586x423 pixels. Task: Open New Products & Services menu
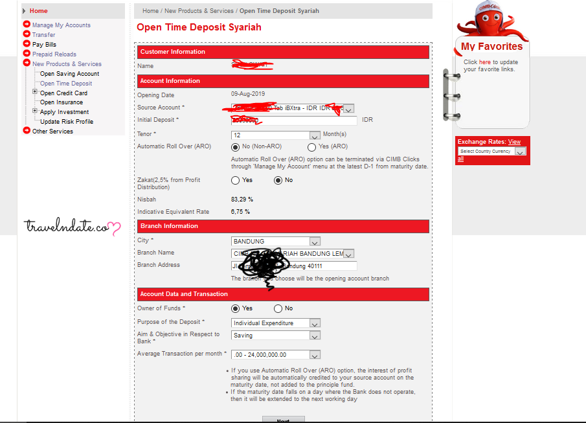coord(67,64)
